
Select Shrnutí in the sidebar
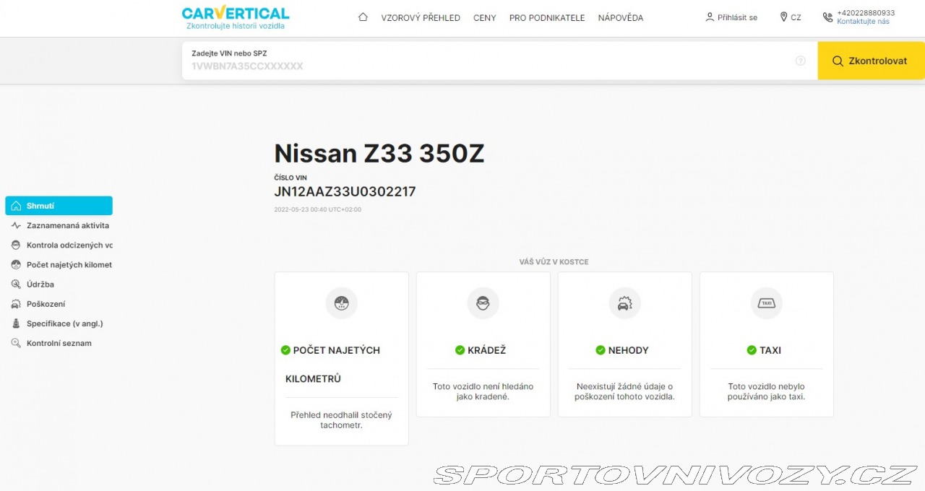point(59,206)
